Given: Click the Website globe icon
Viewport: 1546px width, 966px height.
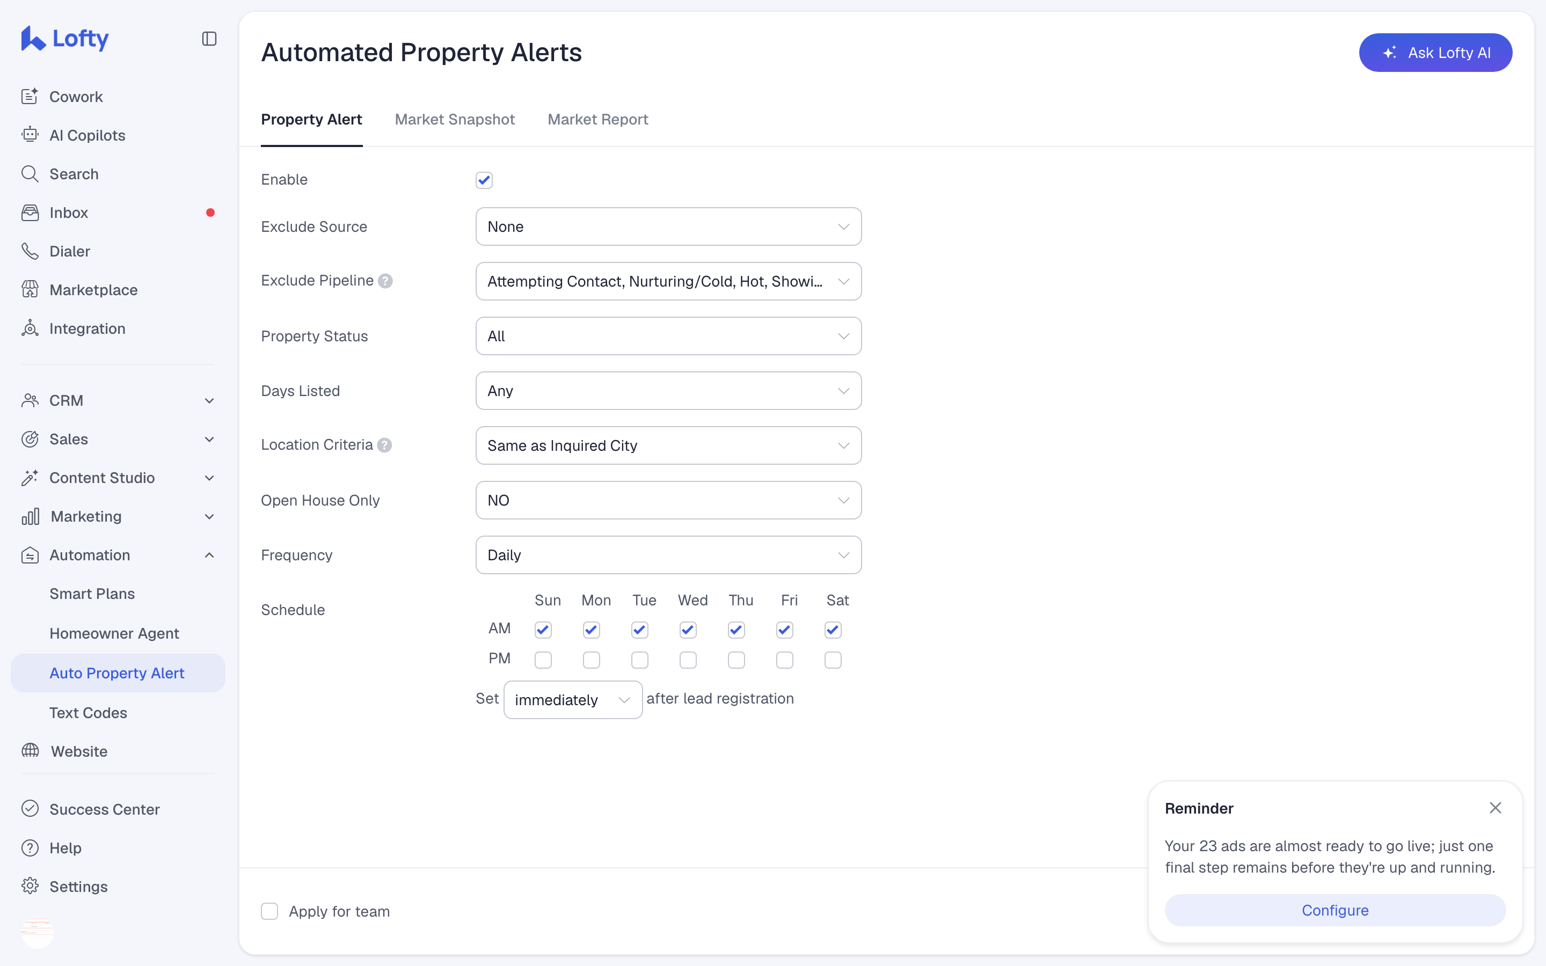Looking at the screenshot, I should coord(30,751).
